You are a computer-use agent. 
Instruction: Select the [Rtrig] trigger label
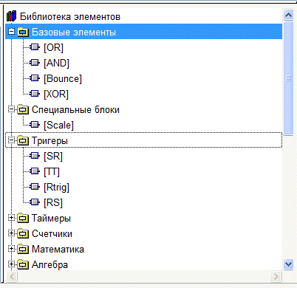pos(56,188)
